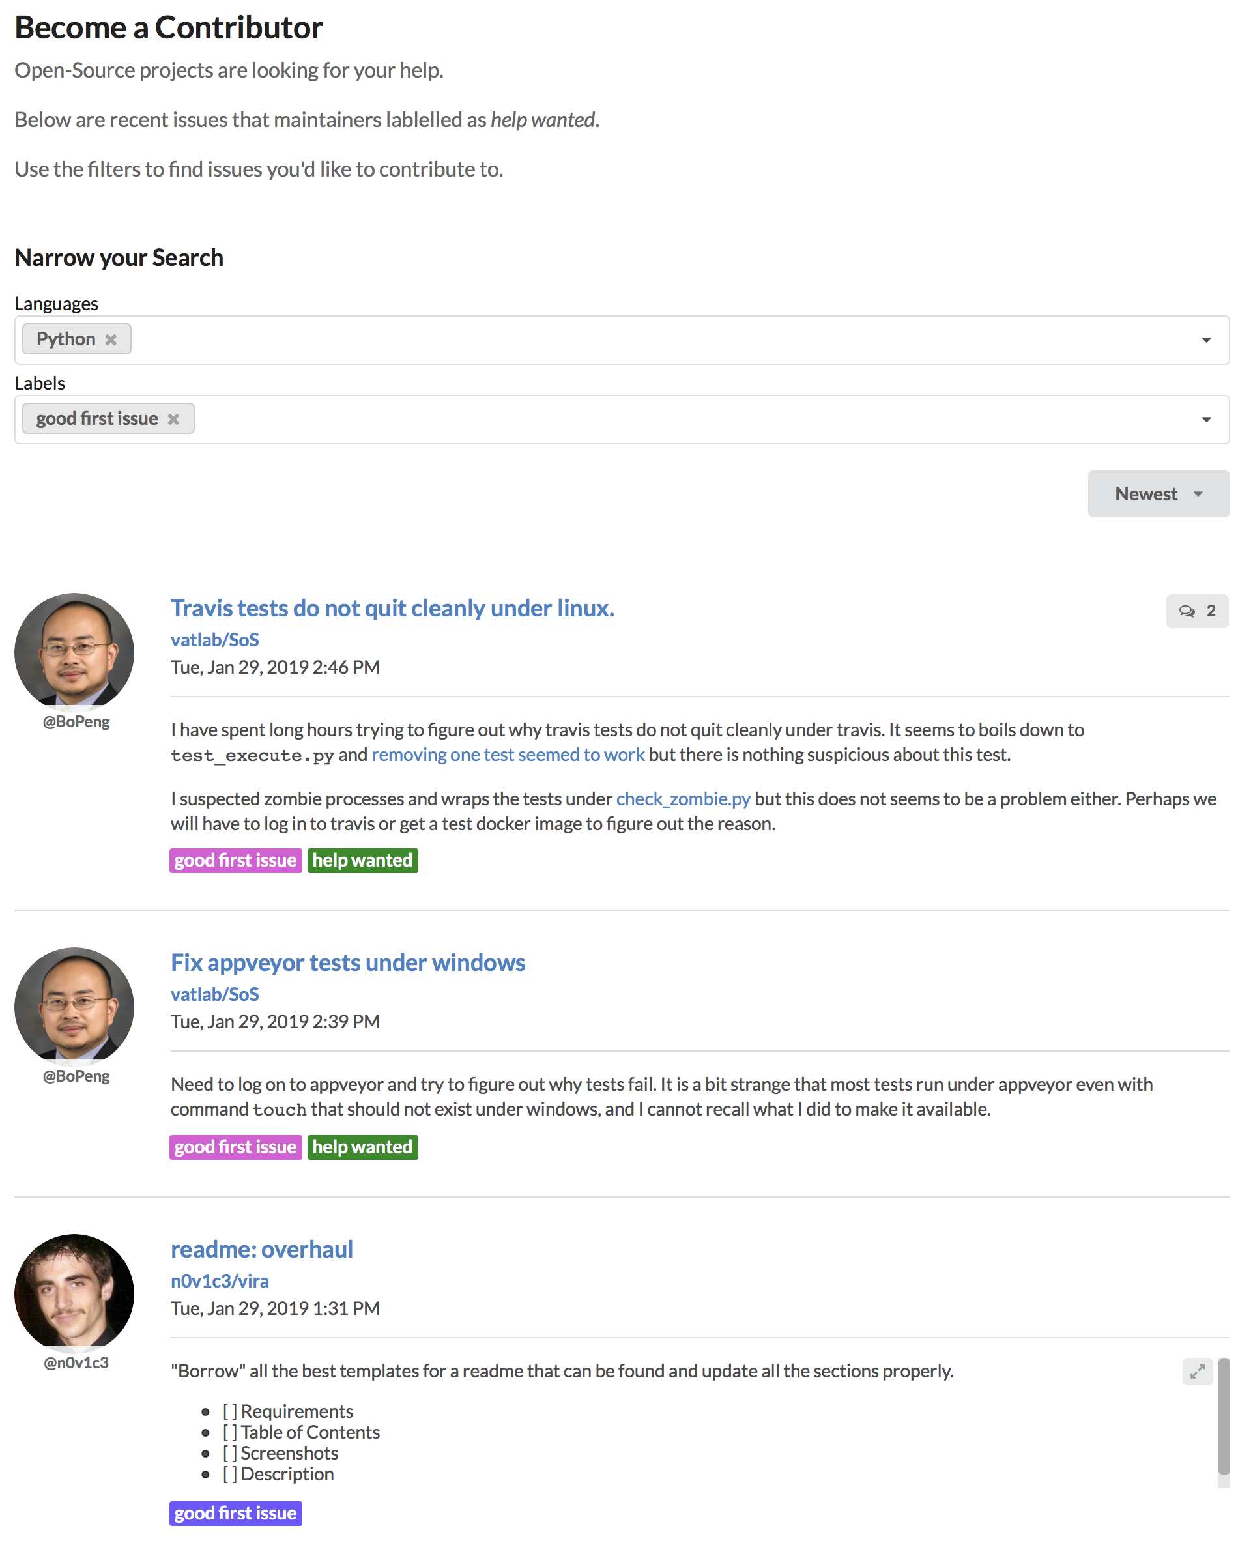
Task: Visit the vatlab/SoS repository
Action: click(214, 640)
